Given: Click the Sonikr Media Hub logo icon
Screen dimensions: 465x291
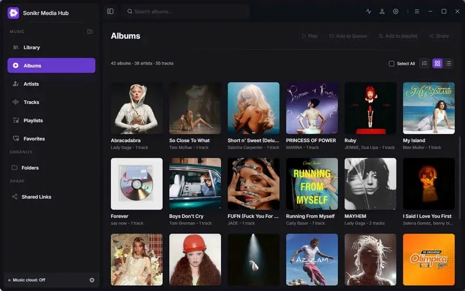Looking at the screenshot, I should click(x=13, y=13).
